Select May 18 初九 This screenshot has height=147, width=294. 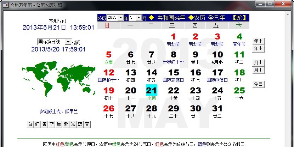tap(239, 76)
